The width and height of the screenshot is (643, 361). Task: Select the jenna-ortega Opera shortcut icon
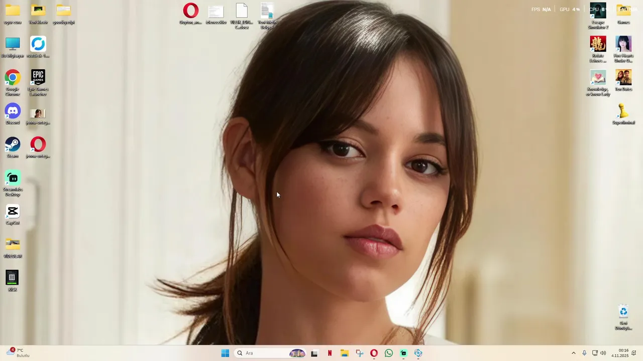[x=38, y=147]
